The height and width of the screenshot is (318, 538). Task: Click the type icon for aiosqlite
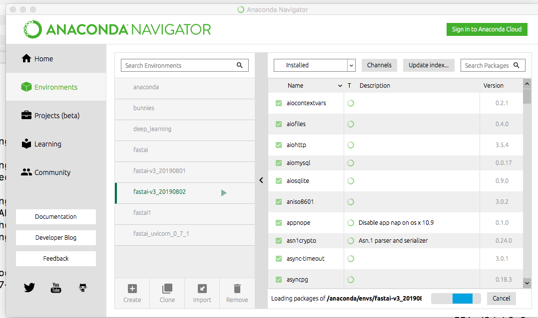click(x=350, y=181)
